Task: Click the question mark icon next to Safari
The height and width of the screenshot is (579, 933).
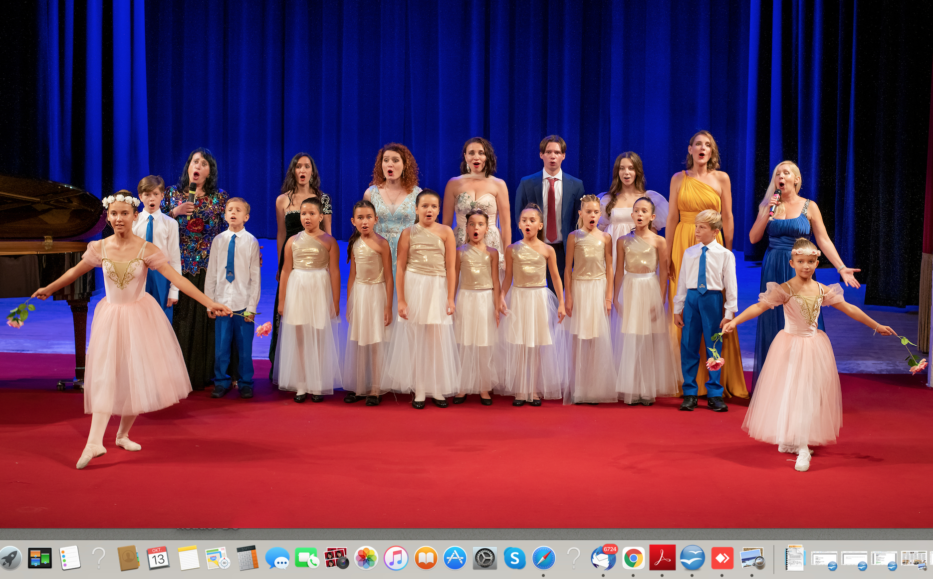Action: pos(574,558)
